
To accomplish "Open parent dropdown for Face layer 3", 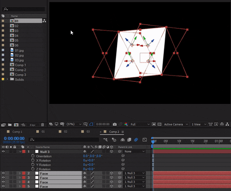I will tap(134, 178).
